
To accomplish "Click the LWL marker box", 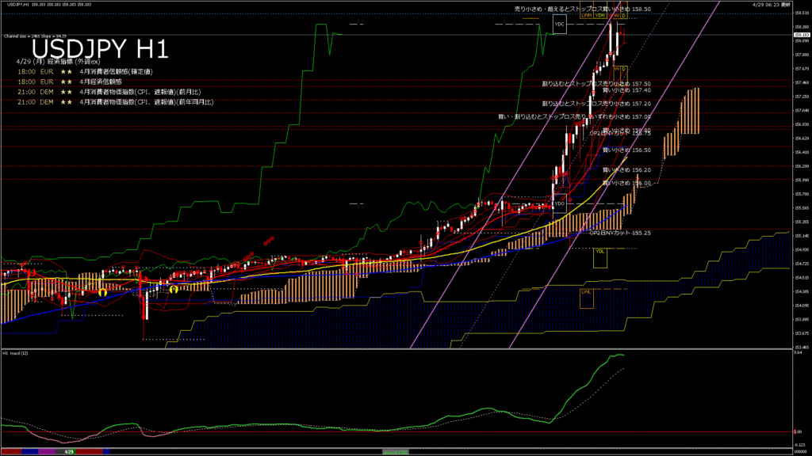I will pos(586,298).
